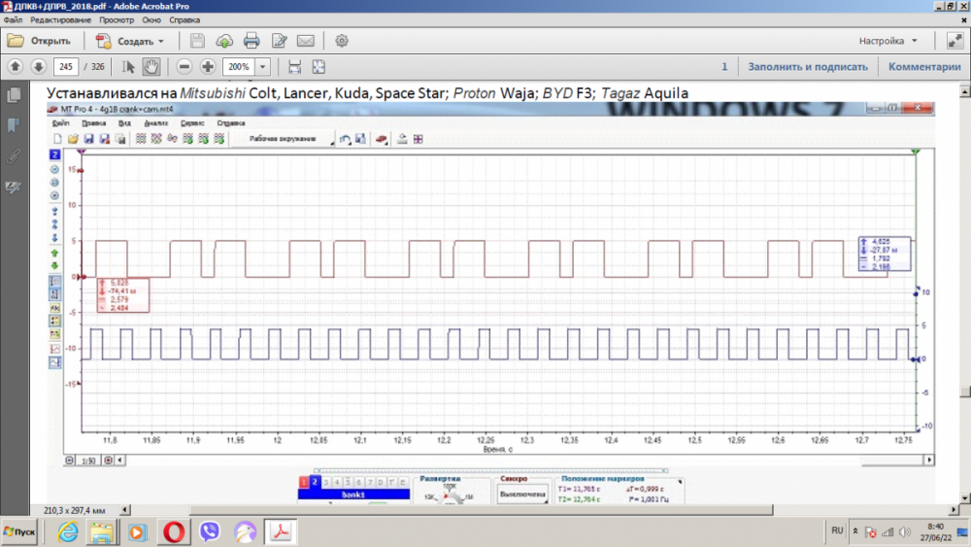Open attachments paperclip panel
This screenshot has height=547, width=971.
click(x=14, y=155)
